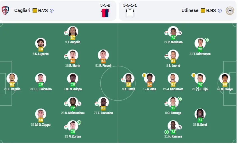Click star icon next to H. Kamara

[167, 132]
